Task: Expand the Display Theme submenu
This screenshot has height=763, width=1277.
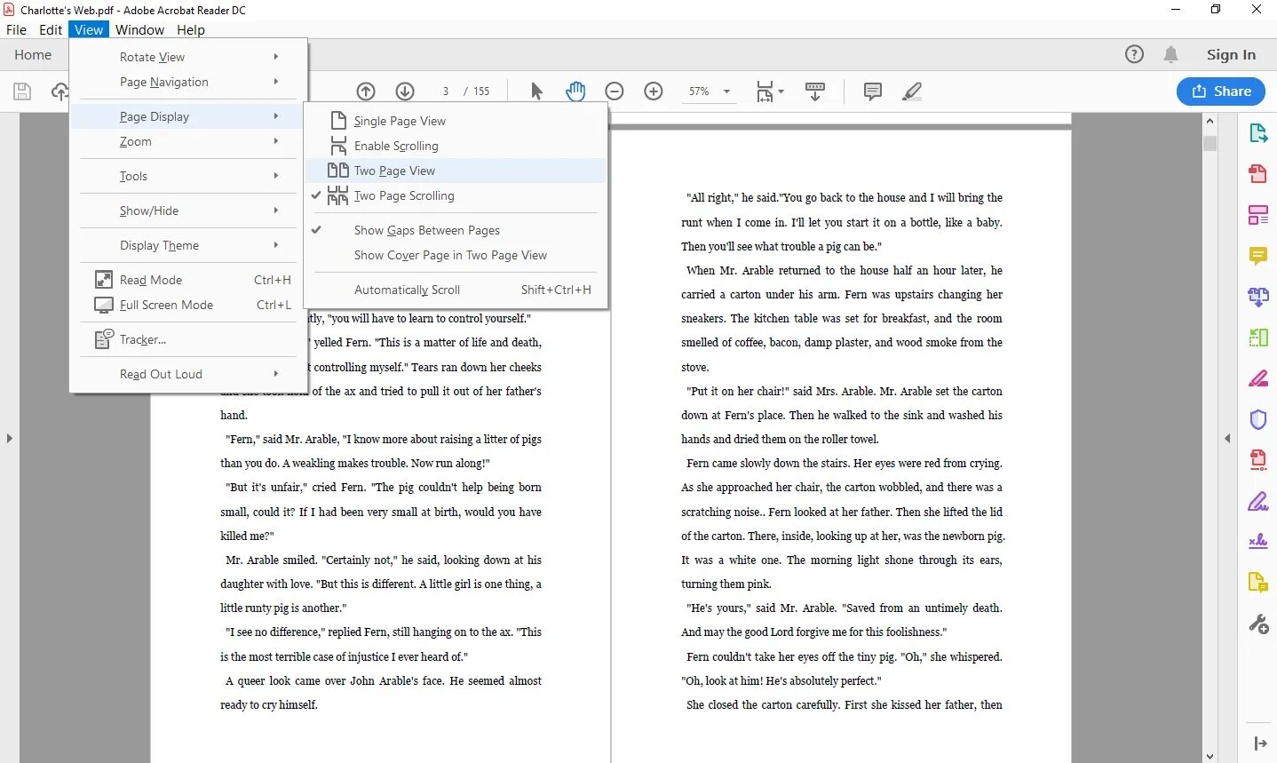Action: pos(188,245)
